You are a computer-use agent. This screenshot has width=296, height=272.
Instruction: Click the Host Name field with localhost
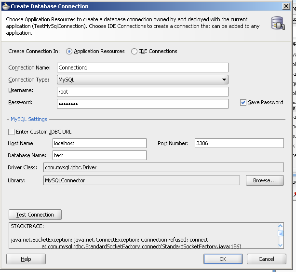(x=99, y=143)
